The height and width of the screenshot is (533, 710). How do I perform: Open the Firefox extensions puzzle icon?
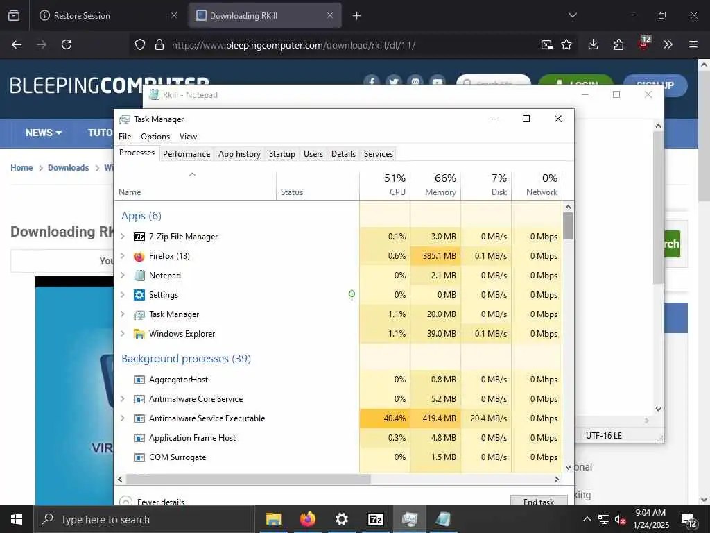pyautogui.click(x=618, y=44)
